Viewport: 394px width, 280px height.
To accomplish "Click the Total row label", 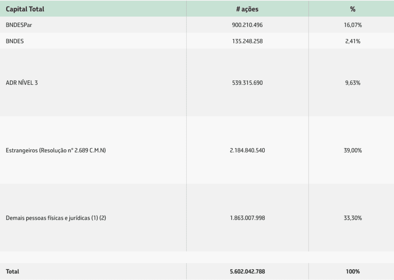I will click(12, 272).
